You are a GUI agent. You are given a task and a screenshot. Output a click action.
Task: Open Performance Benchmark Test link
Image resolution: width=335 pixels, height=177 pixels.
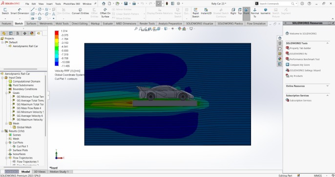[x=305, y=59]
